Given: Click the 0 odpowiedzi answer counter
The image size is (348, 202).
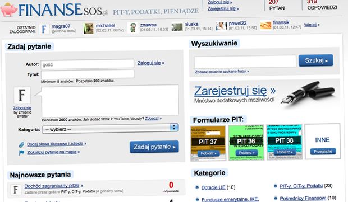Looking at the screenshot, I should pos(171,187).
